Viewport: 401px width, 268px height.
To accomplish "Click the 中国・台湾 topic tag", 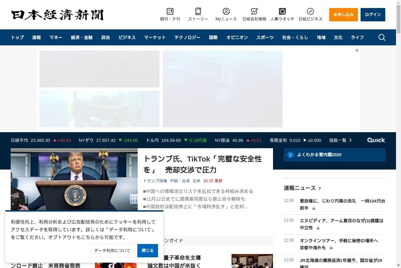I will tap(180, 181).
